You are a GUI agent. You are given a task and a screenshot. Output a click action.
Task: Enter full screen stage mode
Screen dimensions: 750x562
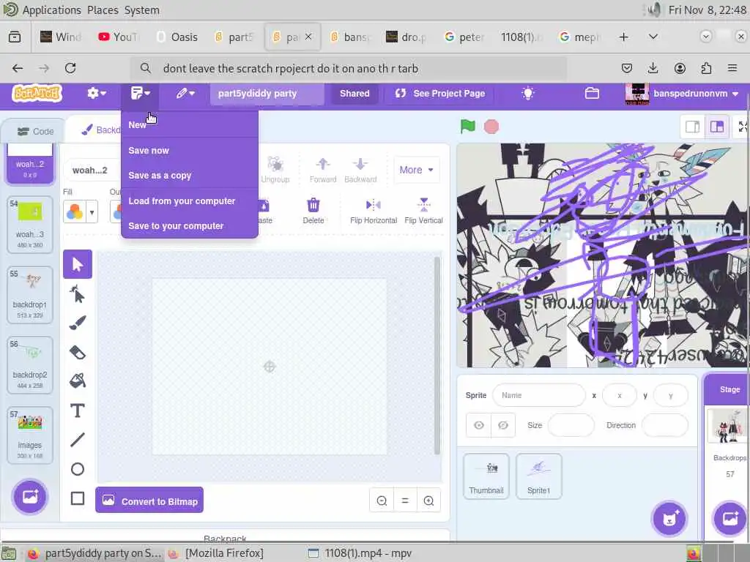742,127
